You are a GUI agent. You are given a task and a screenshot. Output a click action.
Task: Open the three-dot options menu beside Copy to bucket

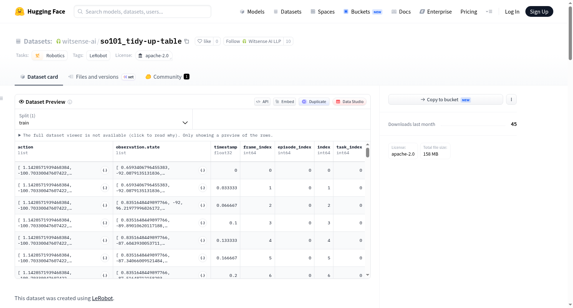tap(511, 99)
